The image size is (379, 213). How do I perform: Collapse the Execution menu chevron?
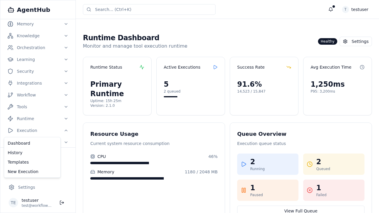click(x=66, y=130)
